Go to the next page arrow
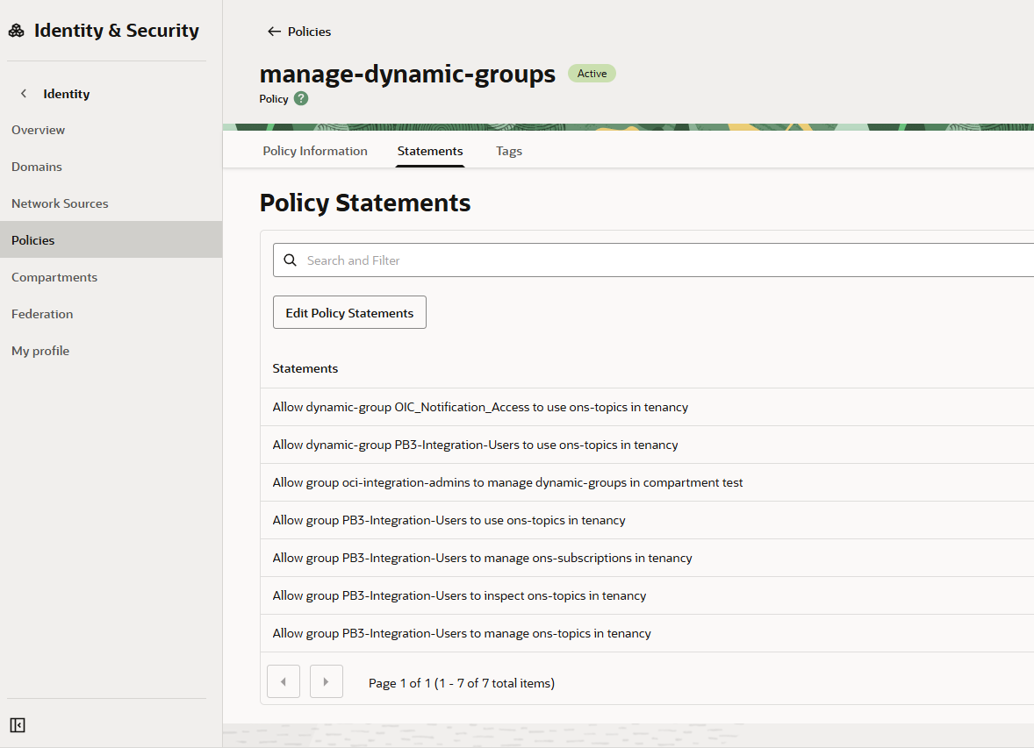Image resolution: width=1034 pixels, height=748 pixels. pyautogui.click(x=327, y=681)
